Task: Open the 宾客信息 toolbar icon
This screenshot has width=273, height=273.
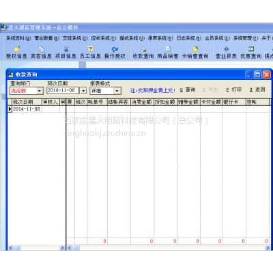Action: pos(41,53)
